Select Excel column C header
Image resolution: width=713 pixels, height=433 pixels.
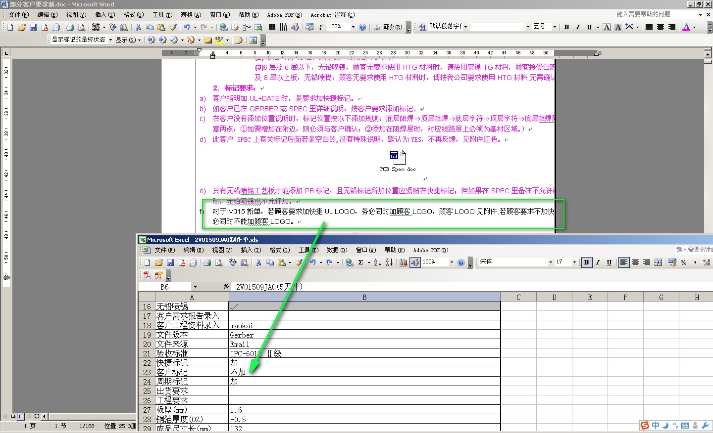(x=518, y=297)
